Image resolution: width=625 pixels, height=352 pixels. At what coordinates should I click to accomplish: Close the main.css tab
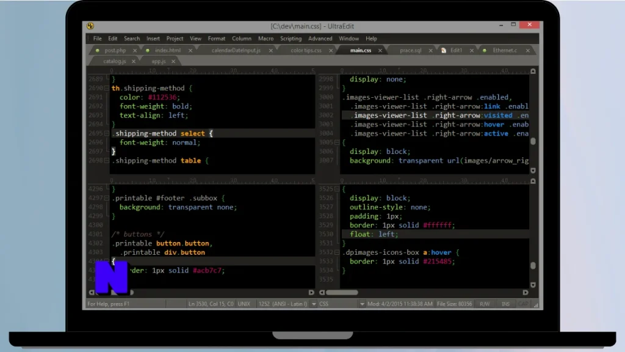[x=380, y=51]
